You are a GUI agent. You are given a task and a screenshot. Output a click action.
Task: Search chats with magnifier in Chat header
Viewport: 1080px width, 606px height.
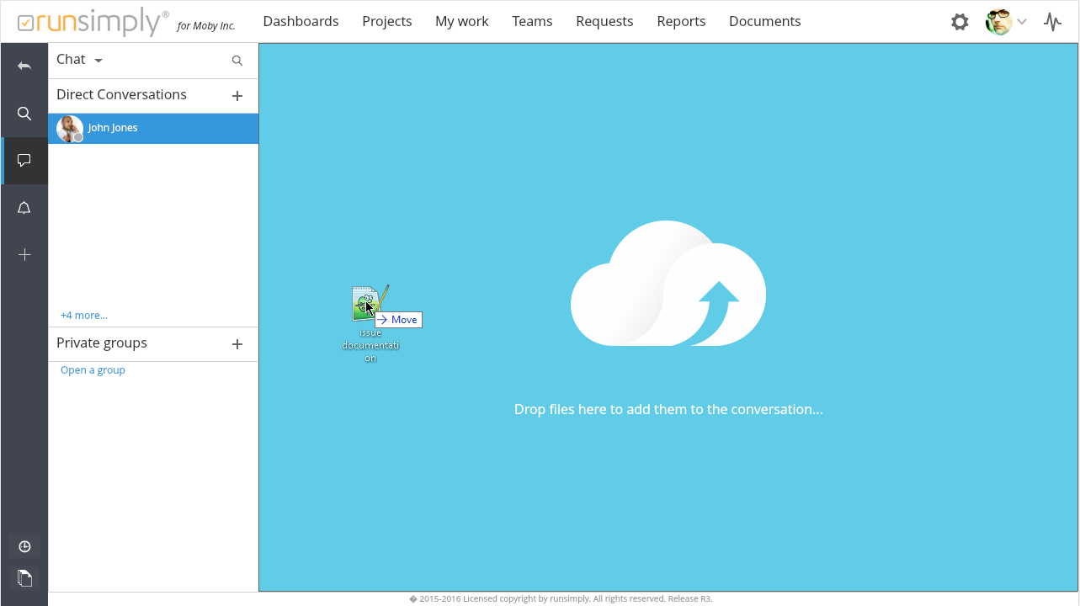pos(237,61)
